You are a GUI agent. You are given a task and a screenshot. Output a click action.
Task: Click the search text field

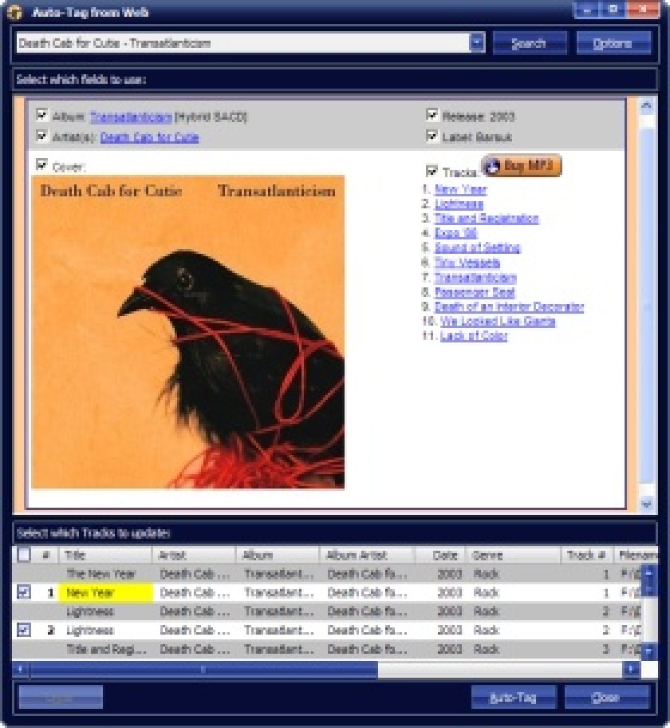point(243,43)
